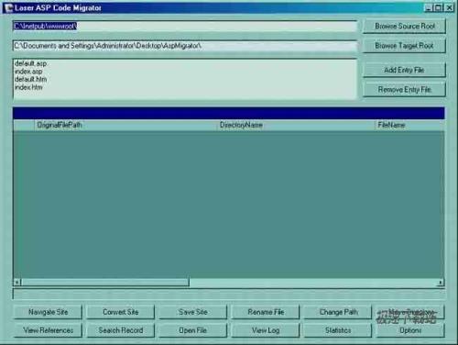Click the FileName column header
The image size is (458, 345).
410,125
